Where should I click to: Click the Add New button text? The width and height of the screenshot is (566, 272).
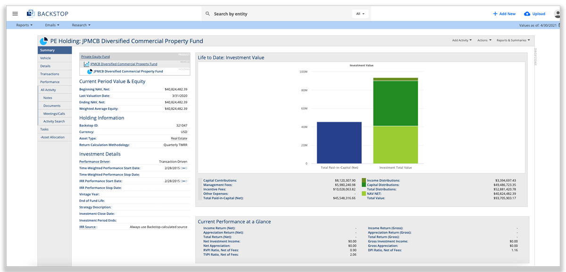[x=508, y=14]
